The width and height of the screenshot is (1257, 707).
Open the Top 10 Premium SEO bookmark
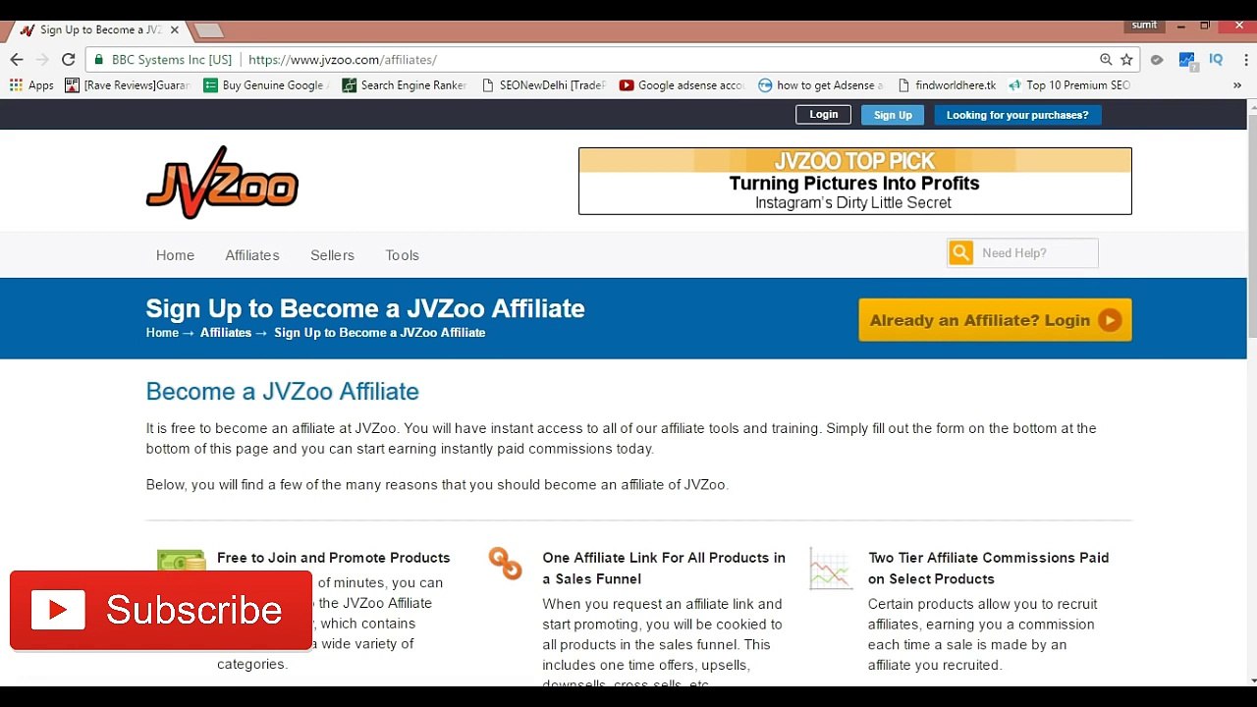pos(1069,85)
